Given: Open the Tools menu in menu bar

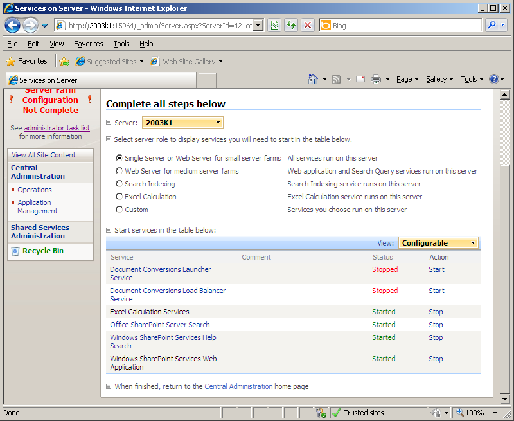Looking at the screenshot, I should pos(121,44).
